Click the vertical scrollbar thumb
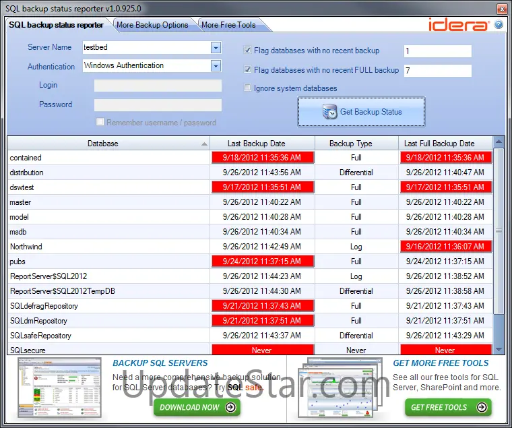 [499, 231]
